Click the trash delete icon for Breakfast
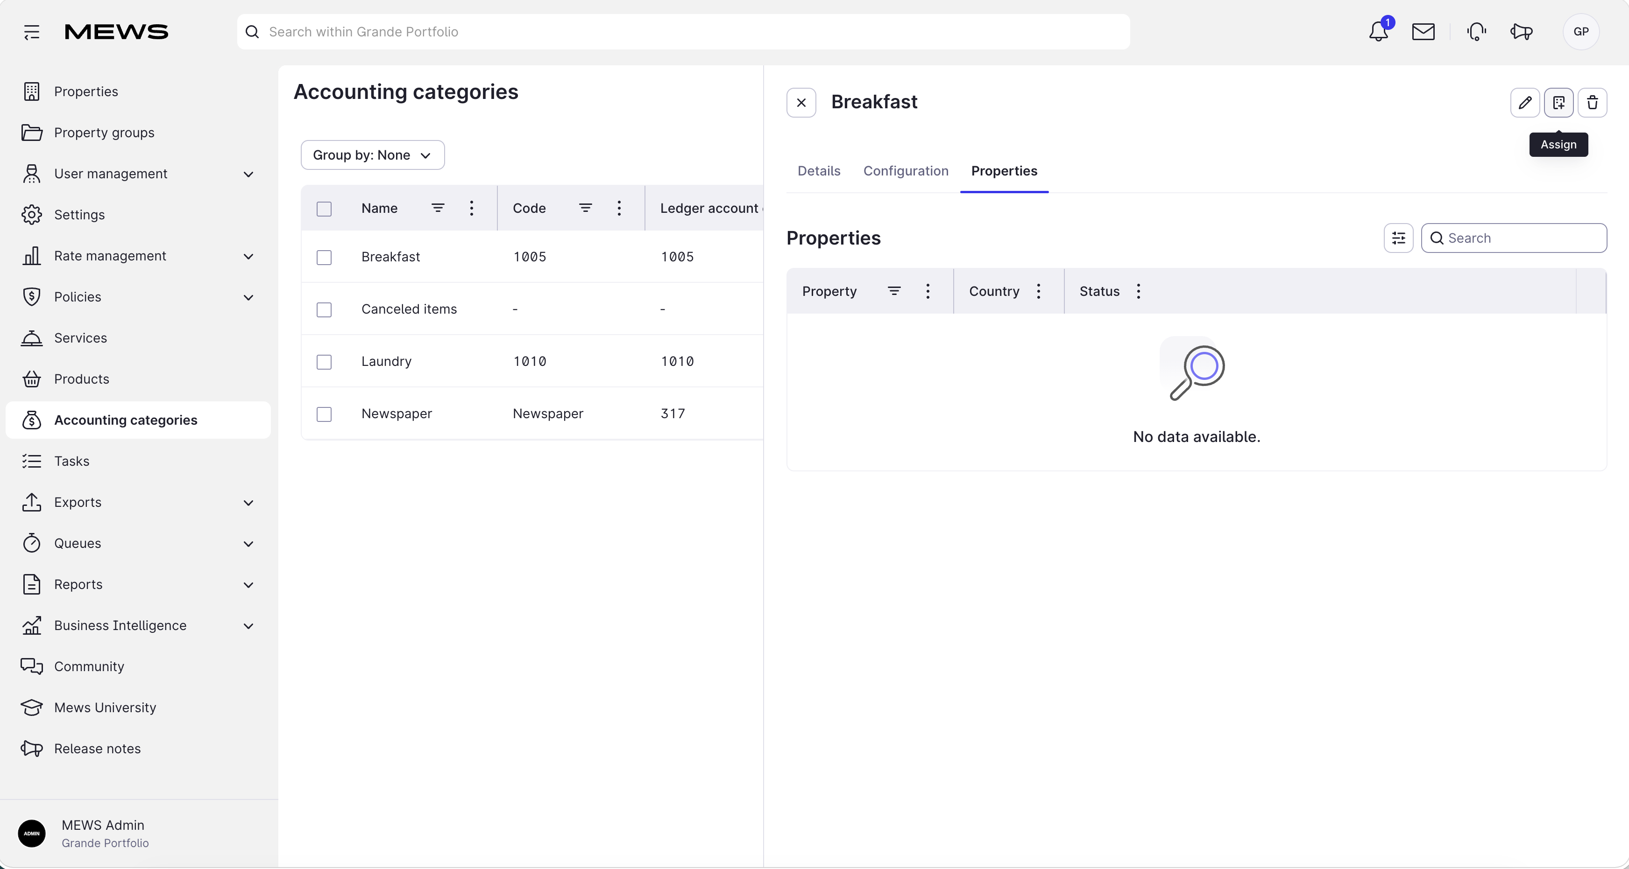This screenshot has width=1629, height=869. click(x=1592, y=102)
